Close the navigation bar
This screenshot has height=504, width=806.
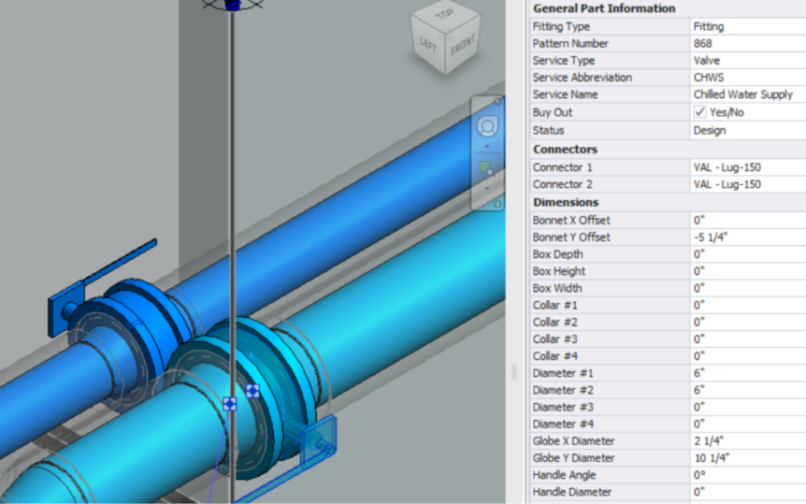point(497,100)
